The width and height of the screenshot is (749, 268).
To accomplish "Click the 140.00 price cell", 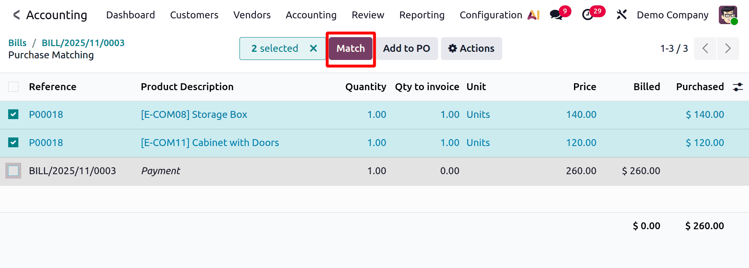I will (x=581, y=115).
